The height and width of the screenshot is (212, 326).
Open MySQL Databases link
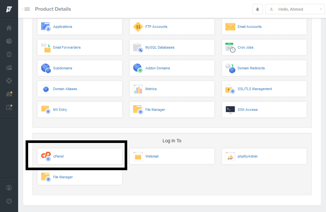[x=160, y=47]
